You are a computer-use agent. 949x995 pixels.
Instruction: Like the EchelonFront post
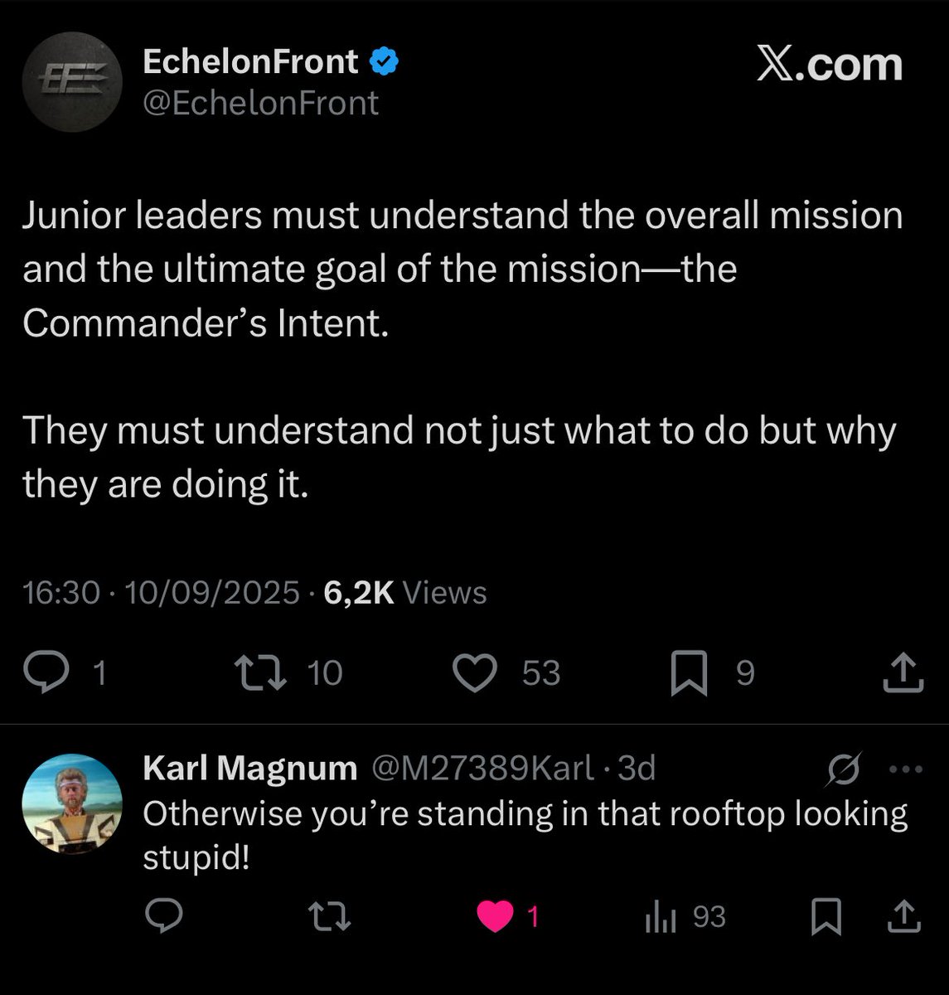(x=476, y=672)
